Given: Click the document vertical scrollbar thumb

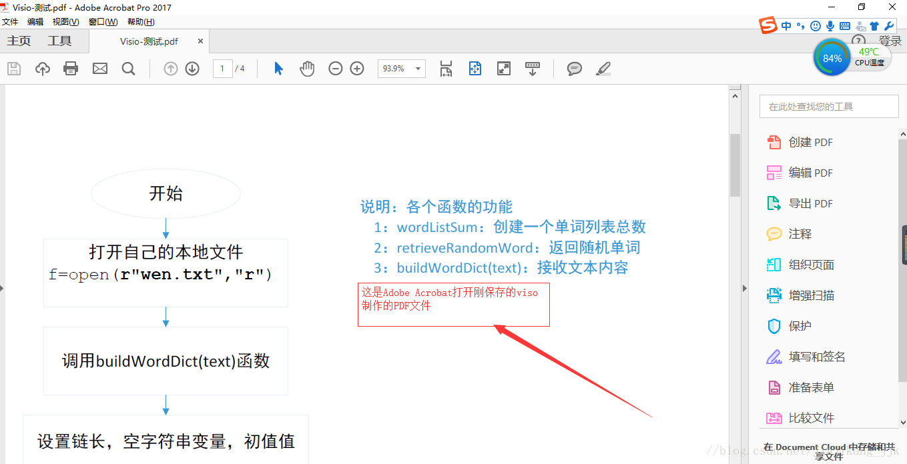Looking at the screenshot, I should click(735, 165).
